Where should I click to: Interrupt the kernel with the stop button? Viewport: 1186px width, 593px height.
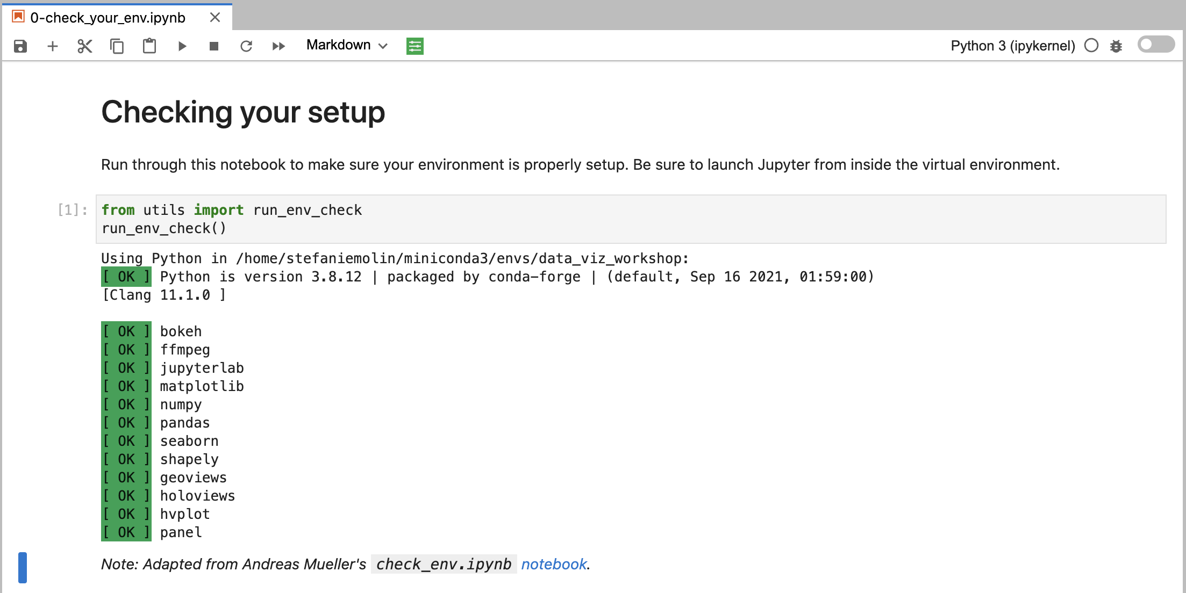(214, 46)
